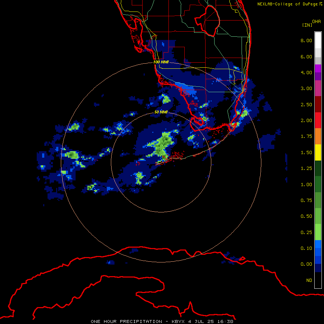Click the 6.00 legend value

tap(306, 57)
